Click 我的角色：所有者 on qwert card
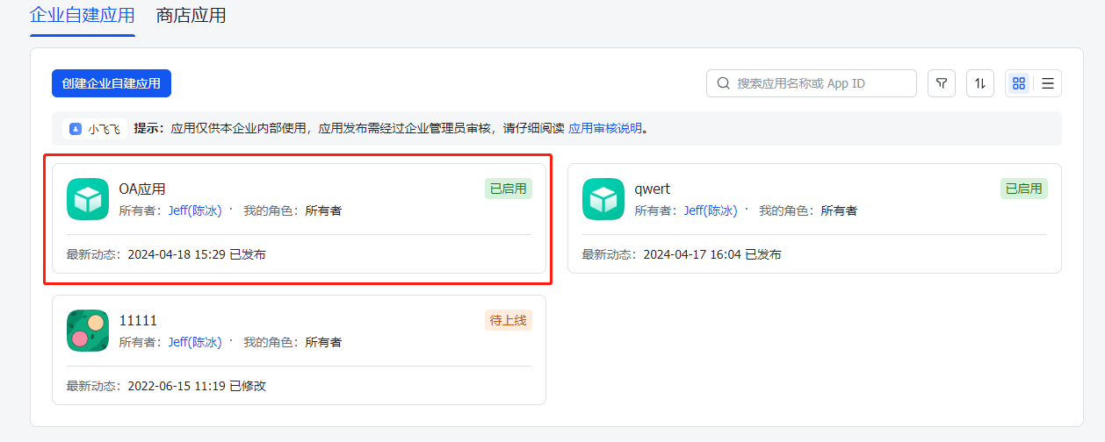This screenshot has width=1105, height=442. [x=808, y=210]
